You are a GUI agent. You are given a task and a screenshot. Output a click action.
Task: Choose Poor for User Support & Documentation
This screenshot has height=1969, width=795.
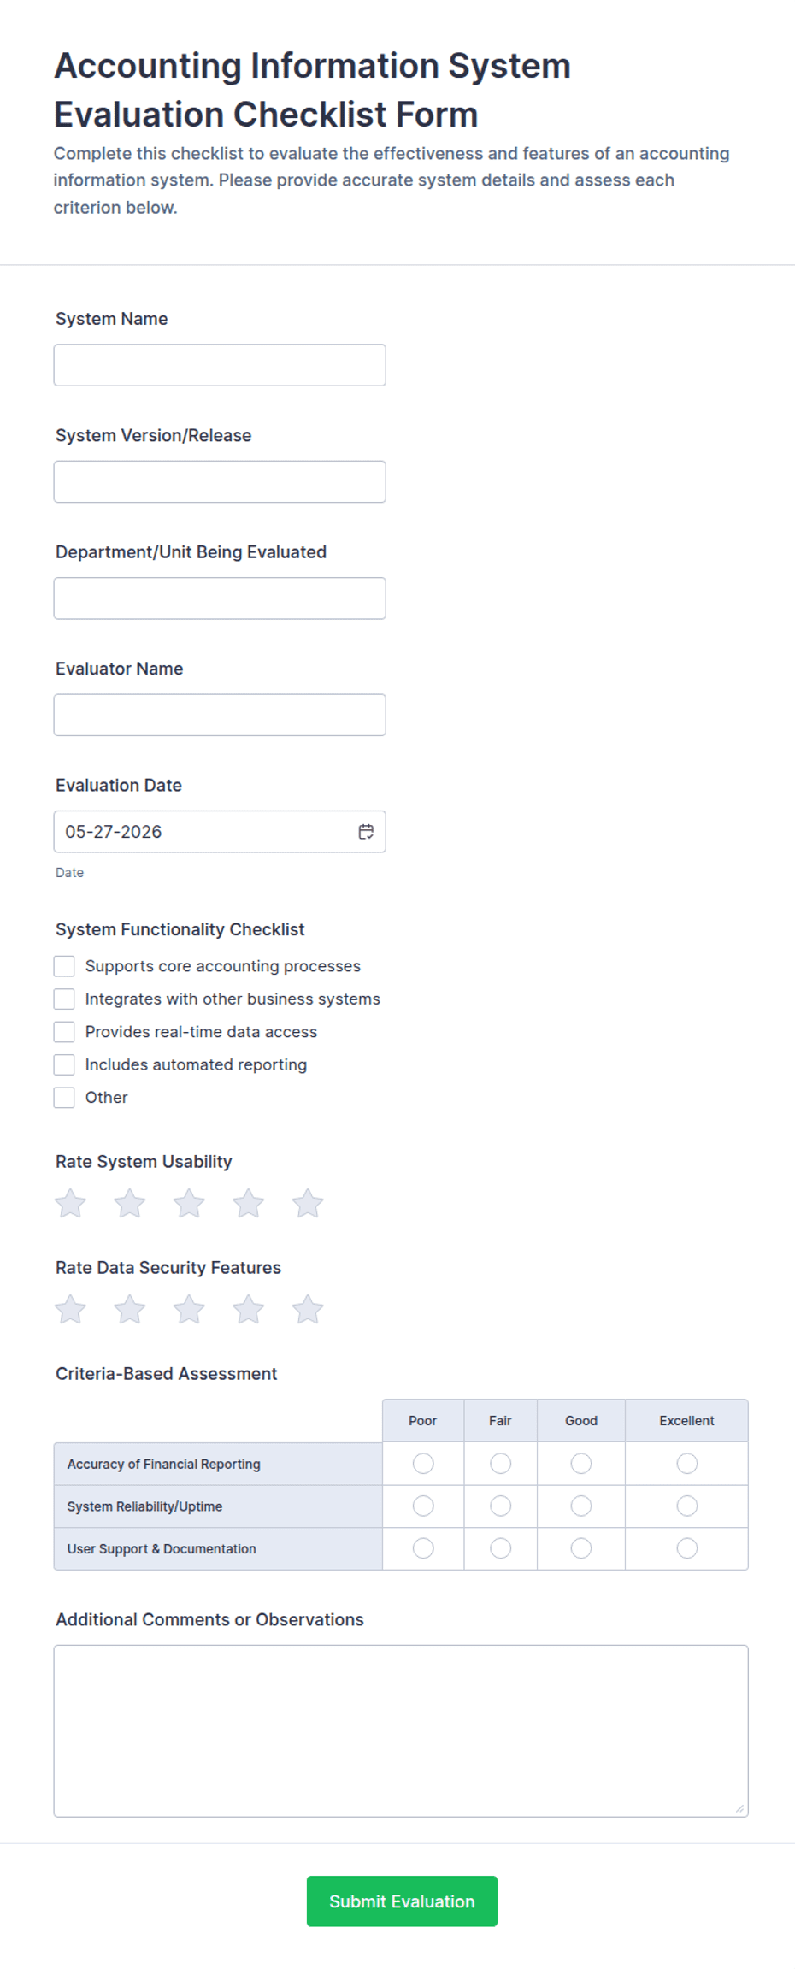pyautogui.click(x=423, y=1548)
